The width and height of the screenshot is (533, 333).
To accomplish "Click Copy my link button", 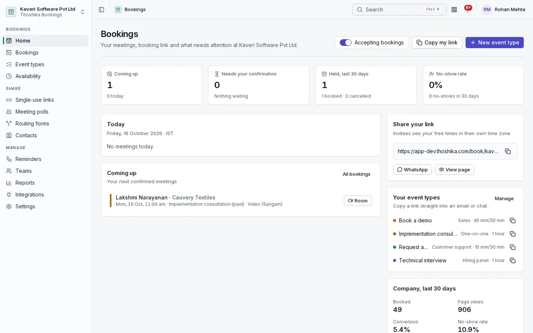I will coord(437,43).
